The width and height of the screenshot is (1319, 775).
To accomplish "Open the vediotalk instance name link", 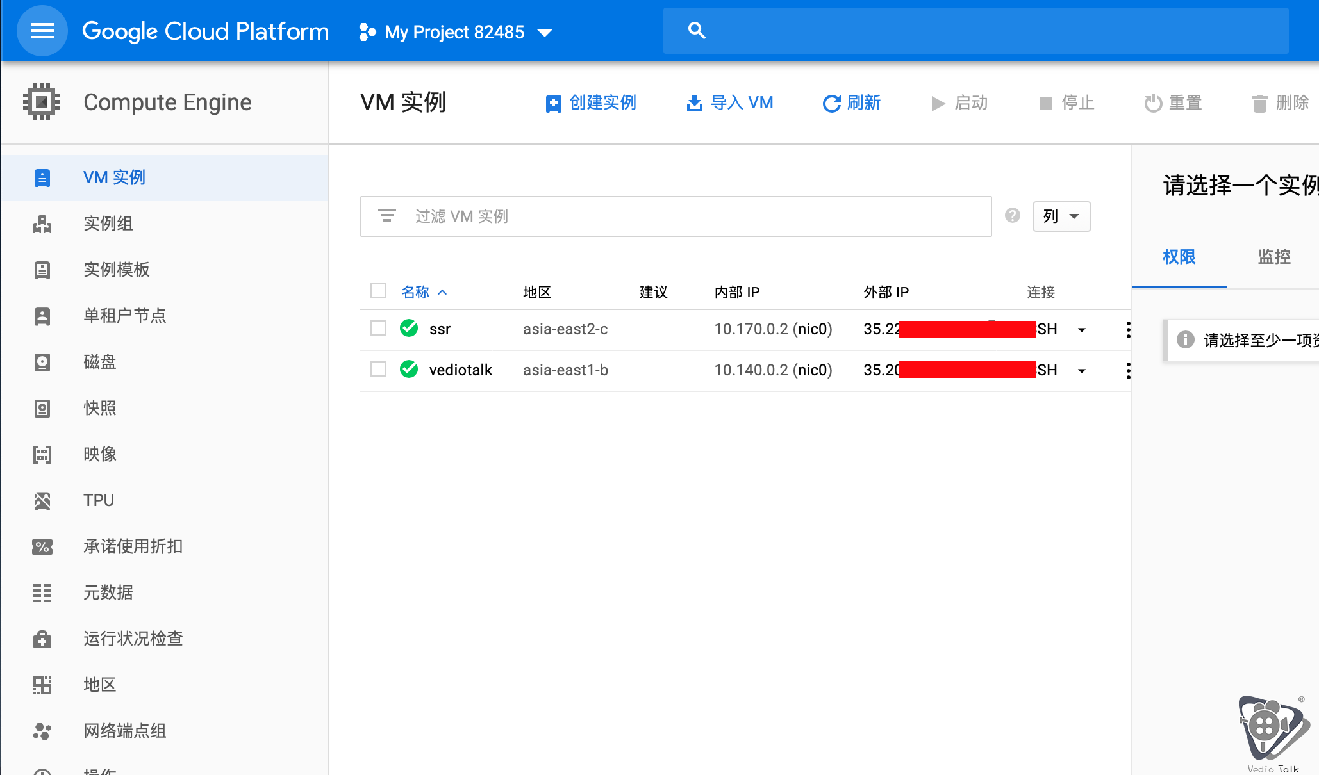I will [460, 370].
